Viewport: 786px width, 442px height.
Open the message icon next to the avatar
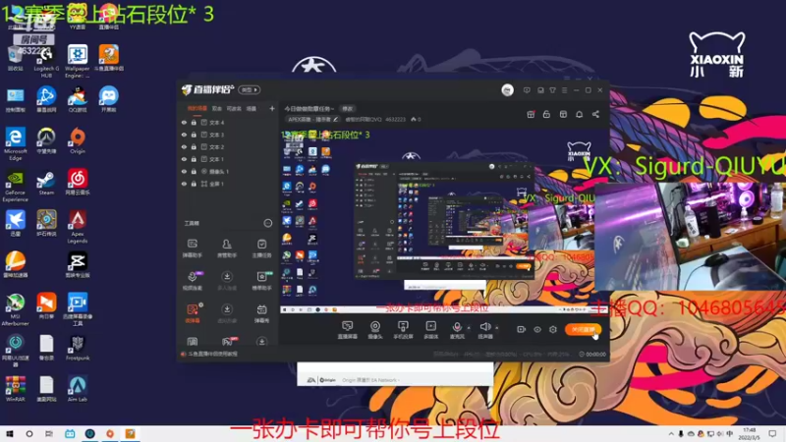coord(527,90)
